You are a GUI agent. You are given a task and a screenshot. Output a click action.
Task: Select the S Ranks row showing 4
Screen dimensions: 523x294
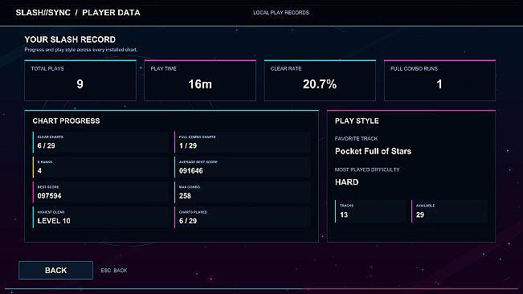(x=101, y=167)
